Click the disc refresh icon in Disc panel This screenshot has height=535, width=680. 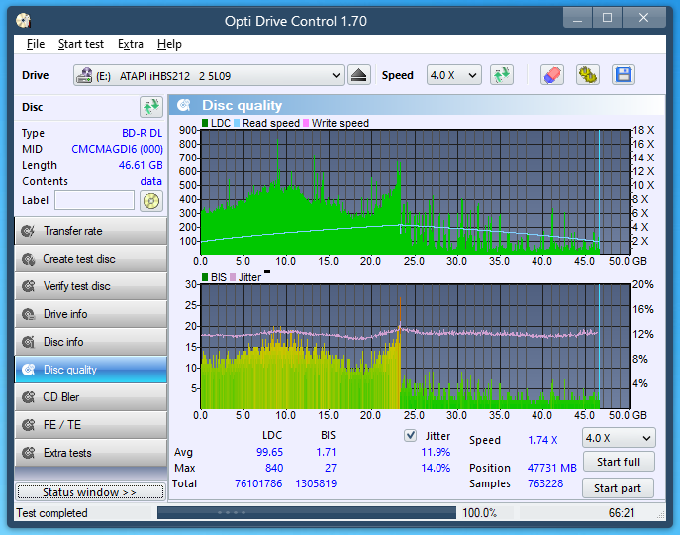(x=150, y=107)
